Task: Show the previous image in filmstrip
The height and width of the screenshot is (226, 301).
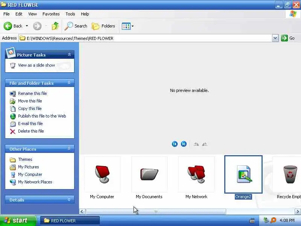Action: tap(175, 144)
